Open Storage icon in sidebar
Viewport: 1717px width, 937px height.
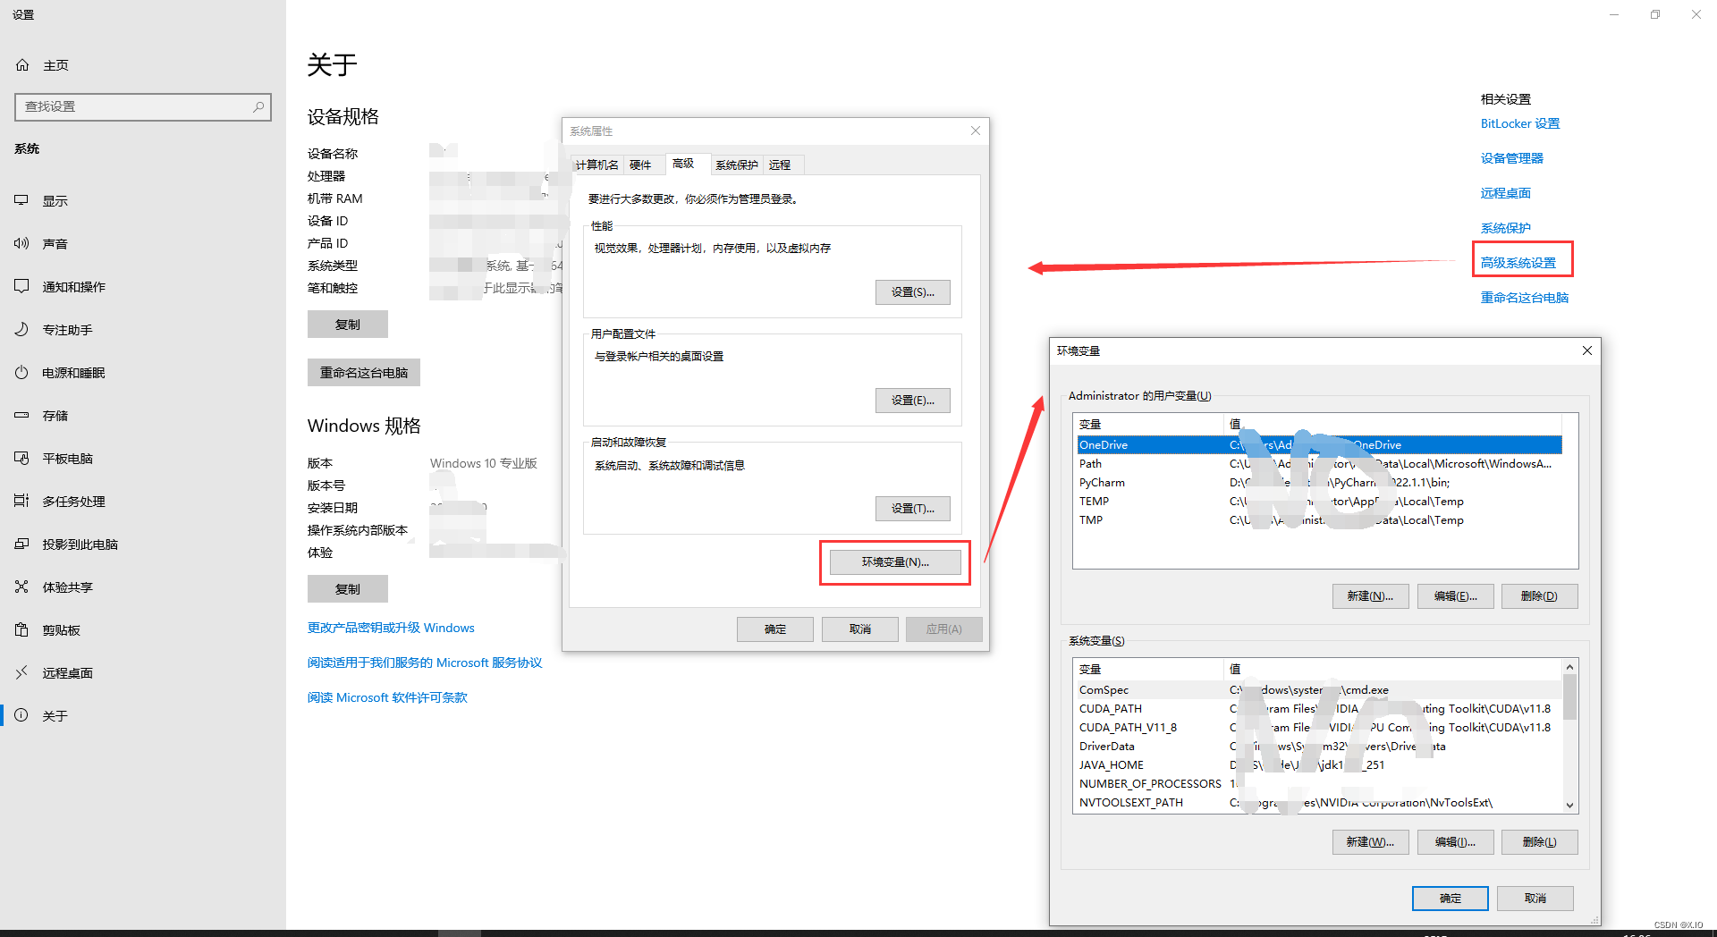tap(21, 415)
